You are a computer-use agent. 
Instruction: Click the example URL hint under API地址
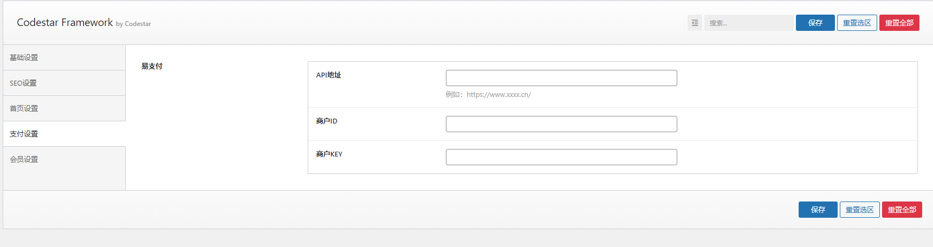point(488,94)
